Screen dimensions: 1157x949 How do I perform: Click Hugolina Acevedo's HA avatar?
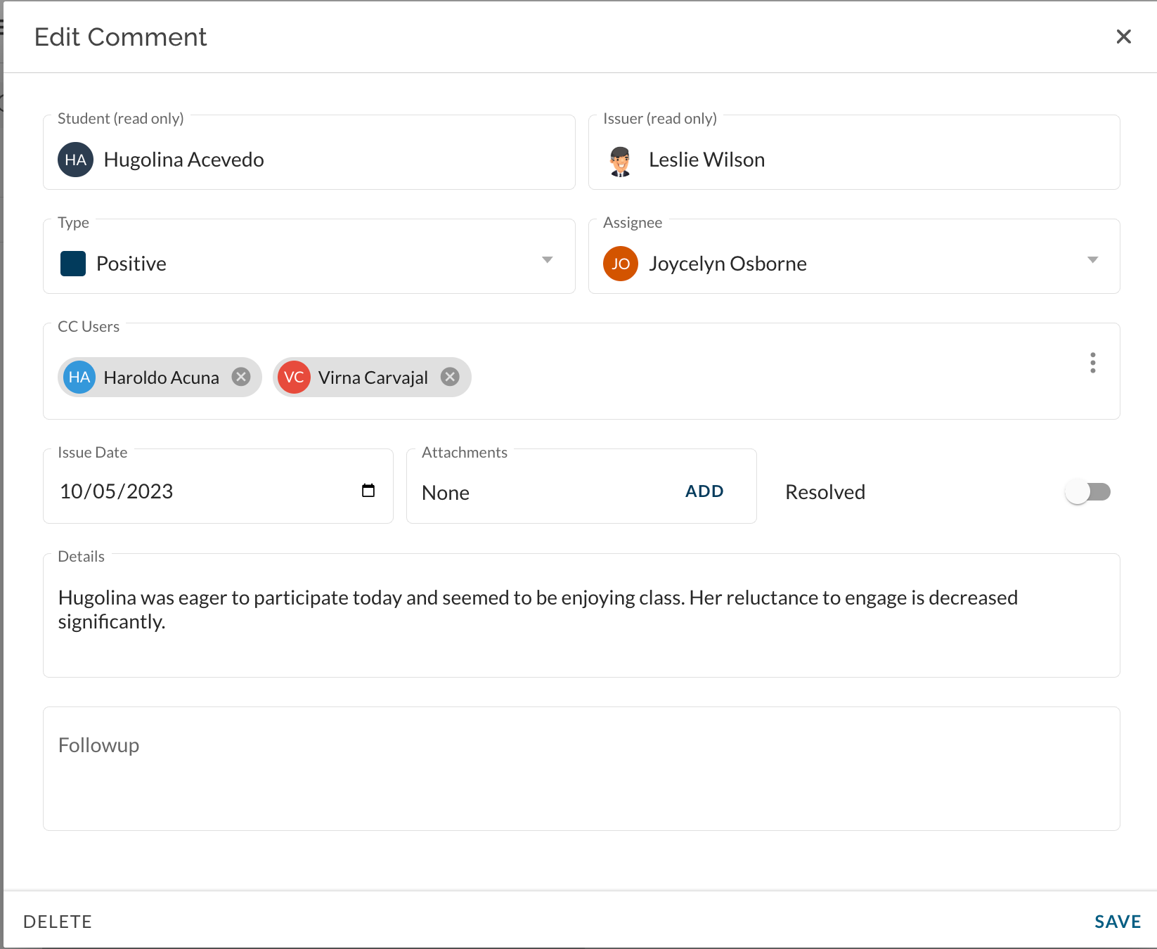coord(75,160)
